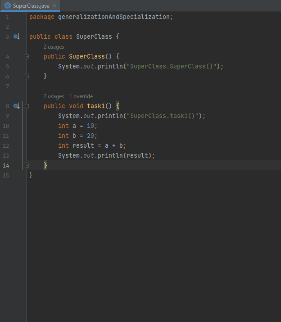This screenshot has width=281, height=322.
Task: Place cursor on the number 20 literal
Action: tap(90, 136)
